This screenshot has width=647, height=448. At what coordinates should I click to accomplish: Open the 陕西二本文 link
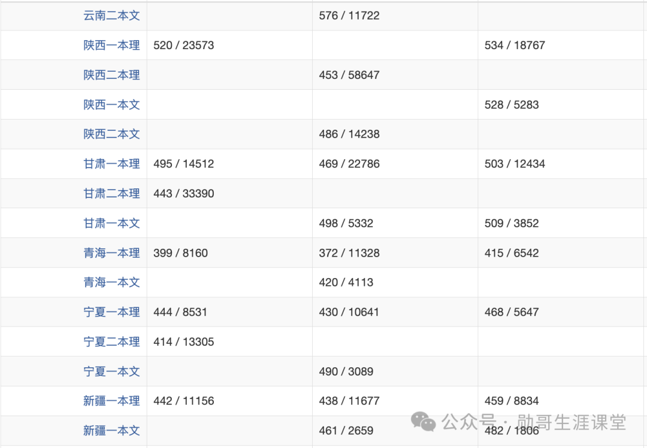(x=111, y=134)
